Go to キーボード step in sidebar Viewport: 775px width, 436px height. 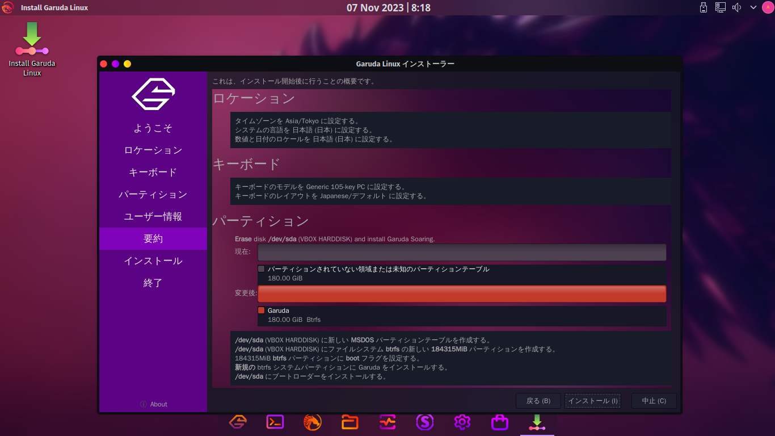(153, 173)
